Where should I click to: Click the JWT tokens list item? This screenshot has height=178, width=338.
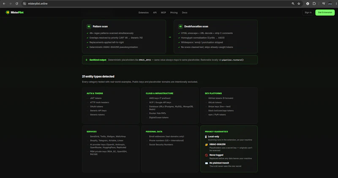point(96,98)
